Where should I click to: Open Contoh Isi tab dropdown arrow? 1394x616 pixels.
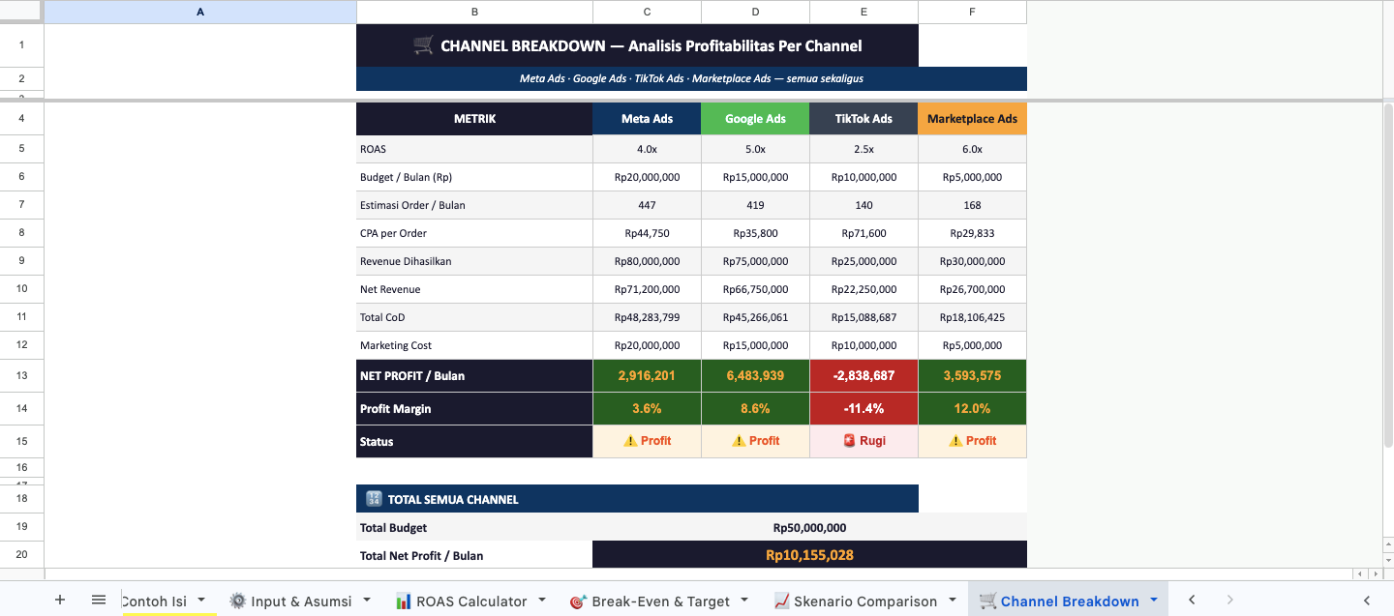pyautogui.click(x=201, y=601)
